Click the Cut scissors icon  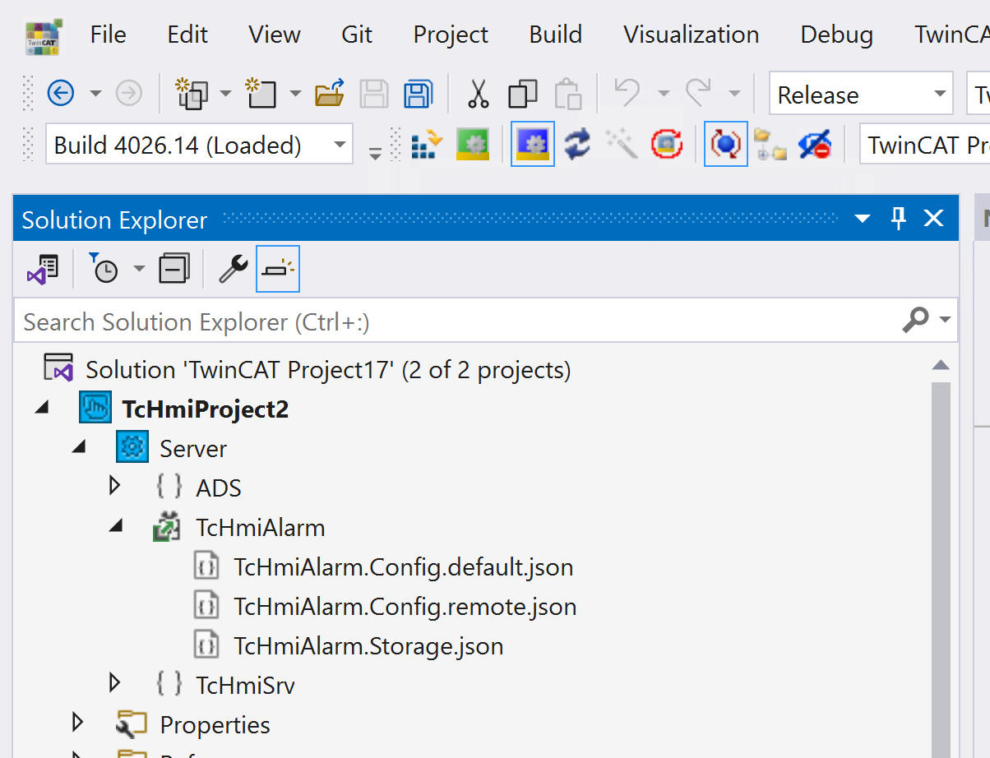[x=478, y=94]
